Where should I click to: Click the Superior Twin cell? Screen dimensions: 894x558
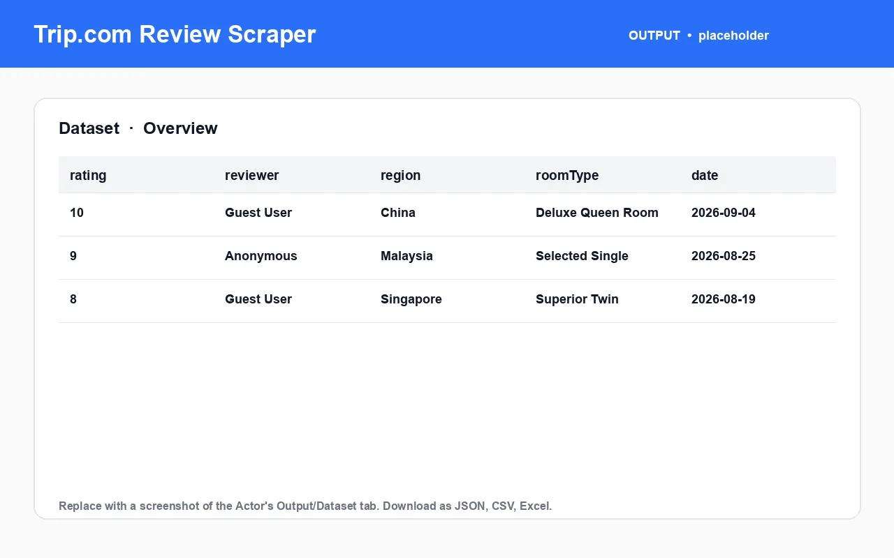577,299
